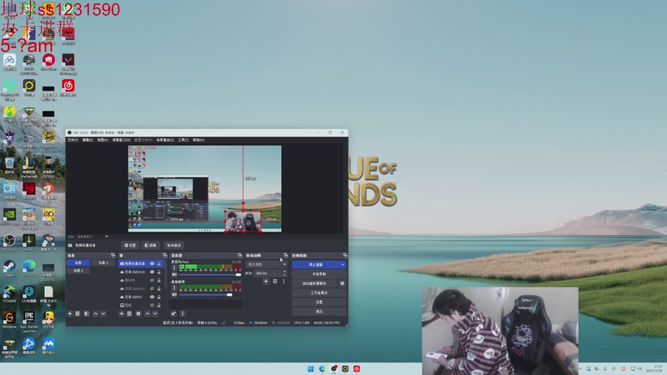Unlock the 视频采集设备 source
The image size is (667, 375).
tap(159, 263)
